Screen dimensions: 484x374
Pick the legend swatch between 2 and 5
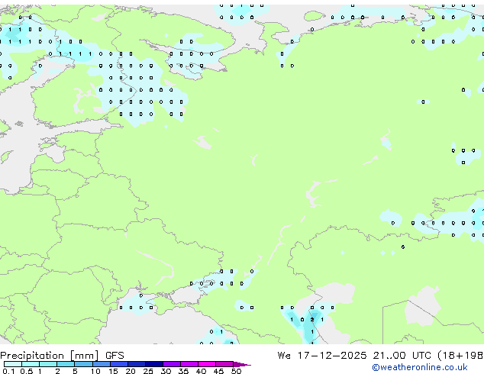[66, 364]
